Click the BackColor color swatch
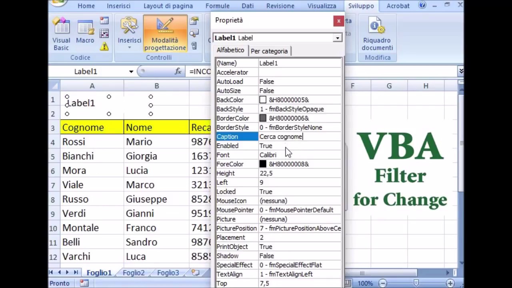Viewport: 512px width, 288px height. pyautogui.click(x=263, y=100)
